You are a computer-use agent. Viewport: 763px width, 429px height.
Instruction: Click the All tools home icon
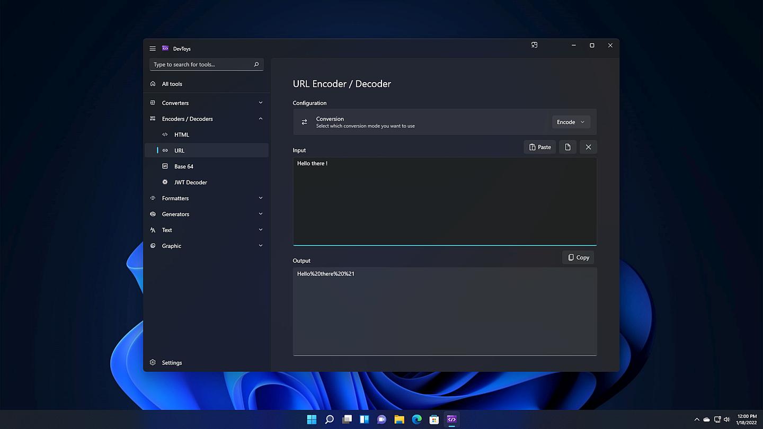click(x=153, y=84)
